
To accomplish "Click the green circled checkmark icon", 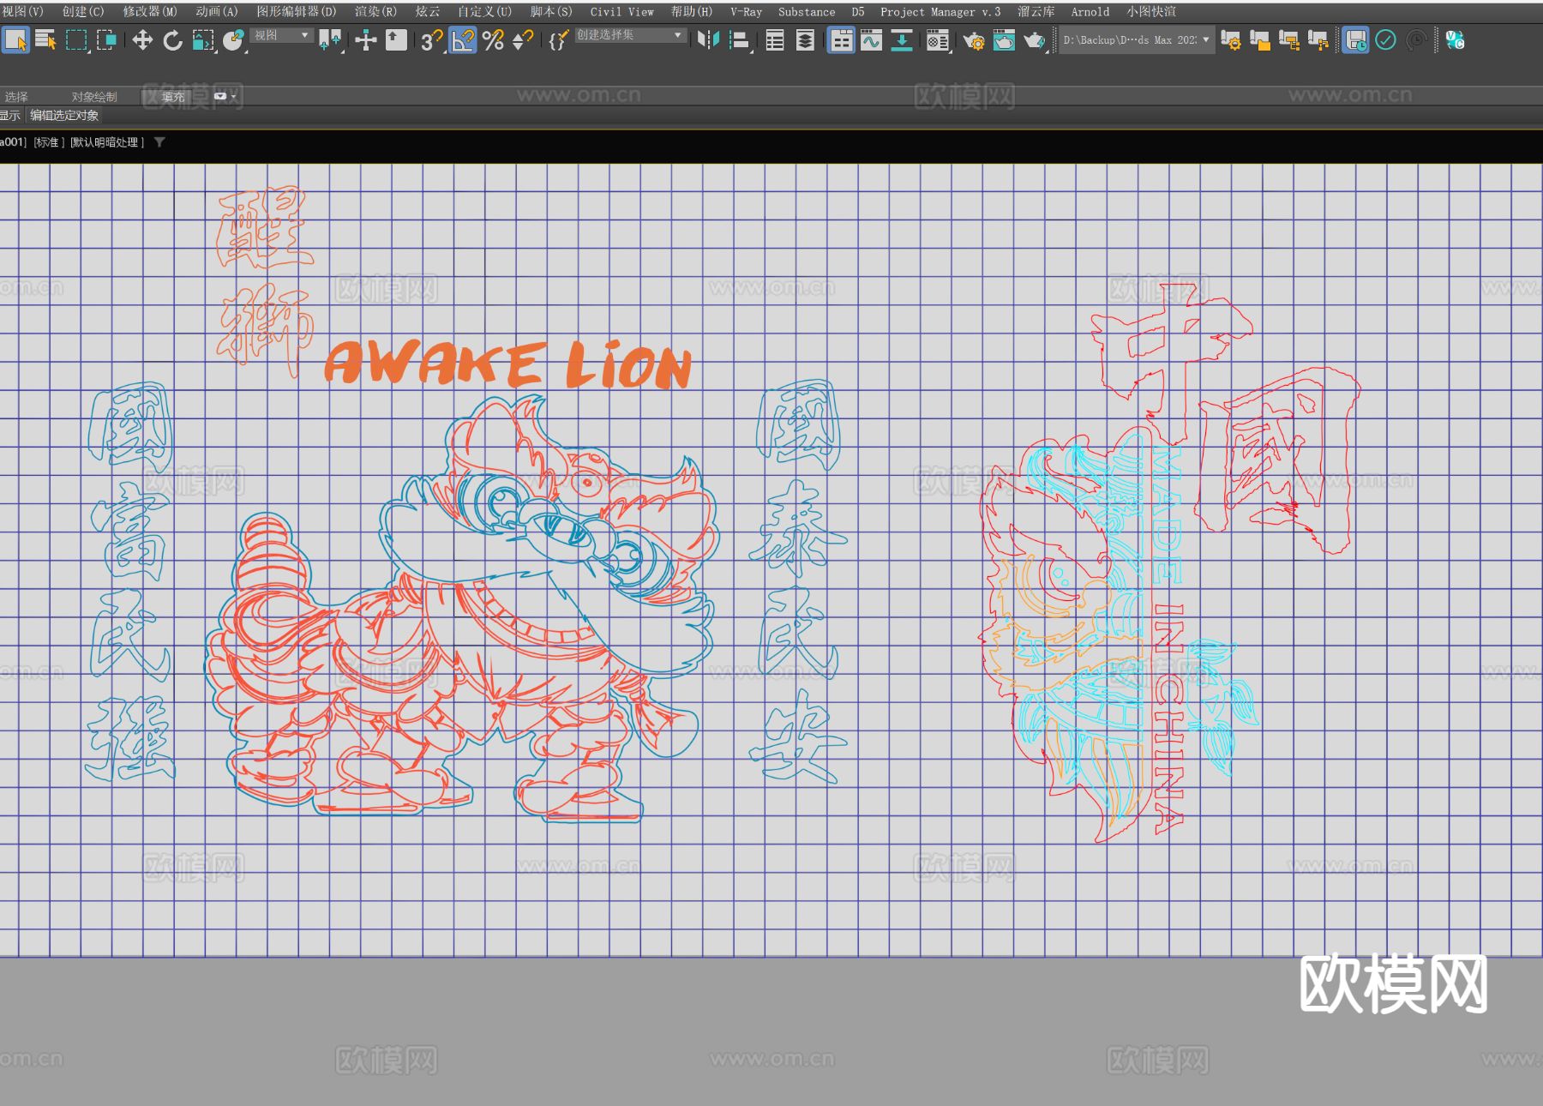I will click(x=1385, y=40).
